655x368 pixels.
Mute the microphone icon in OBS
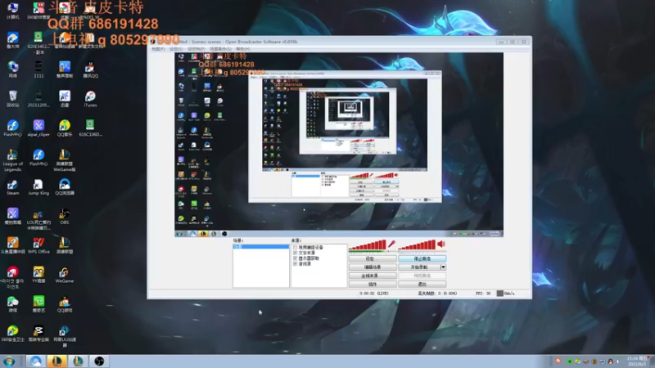[391, 244]
